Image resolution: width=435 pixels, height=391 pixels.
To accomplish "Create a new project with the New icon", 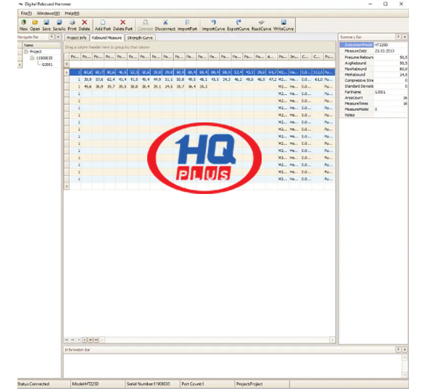I will pyautogui.click(x=24, y=25).
